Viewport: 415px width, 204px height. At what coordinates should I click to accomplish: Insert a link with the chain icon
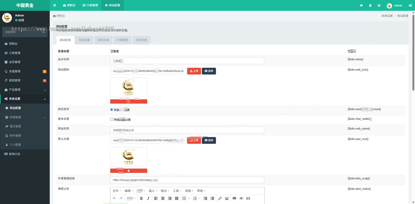(x=220, y=198)
